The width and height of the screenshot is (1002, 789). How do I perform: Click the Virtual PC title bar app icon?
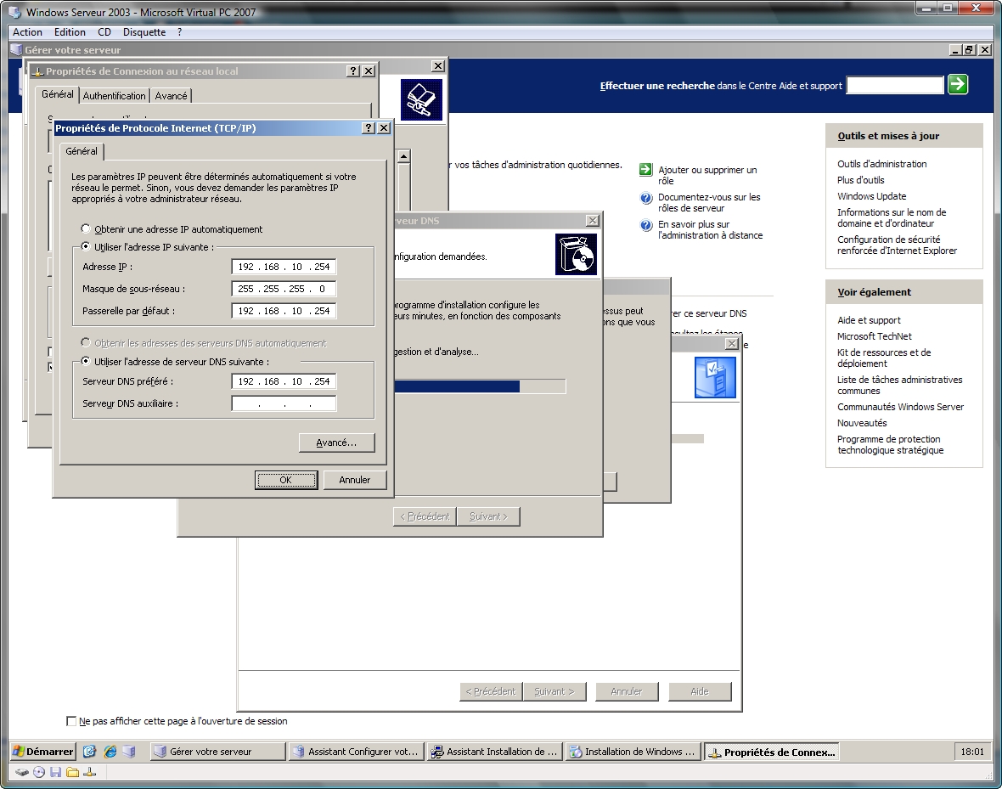tap(14, 12)
